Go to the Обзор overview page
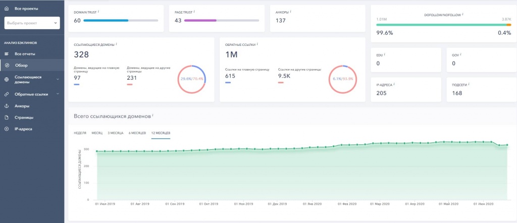Screen dimensions: 517x223 [x=21, y=65]
